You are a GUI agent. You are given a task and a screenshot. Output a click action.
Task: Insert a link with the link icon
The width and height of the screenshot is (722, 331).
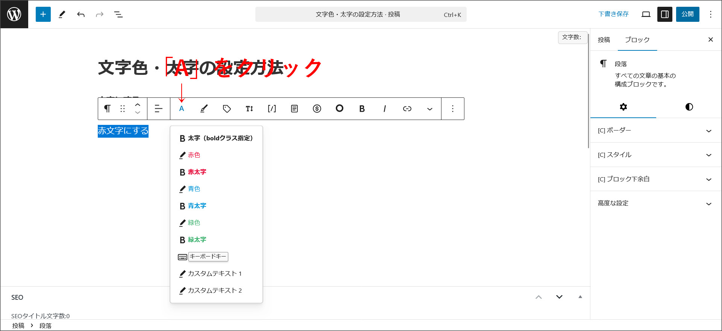(x=407, y=109)
